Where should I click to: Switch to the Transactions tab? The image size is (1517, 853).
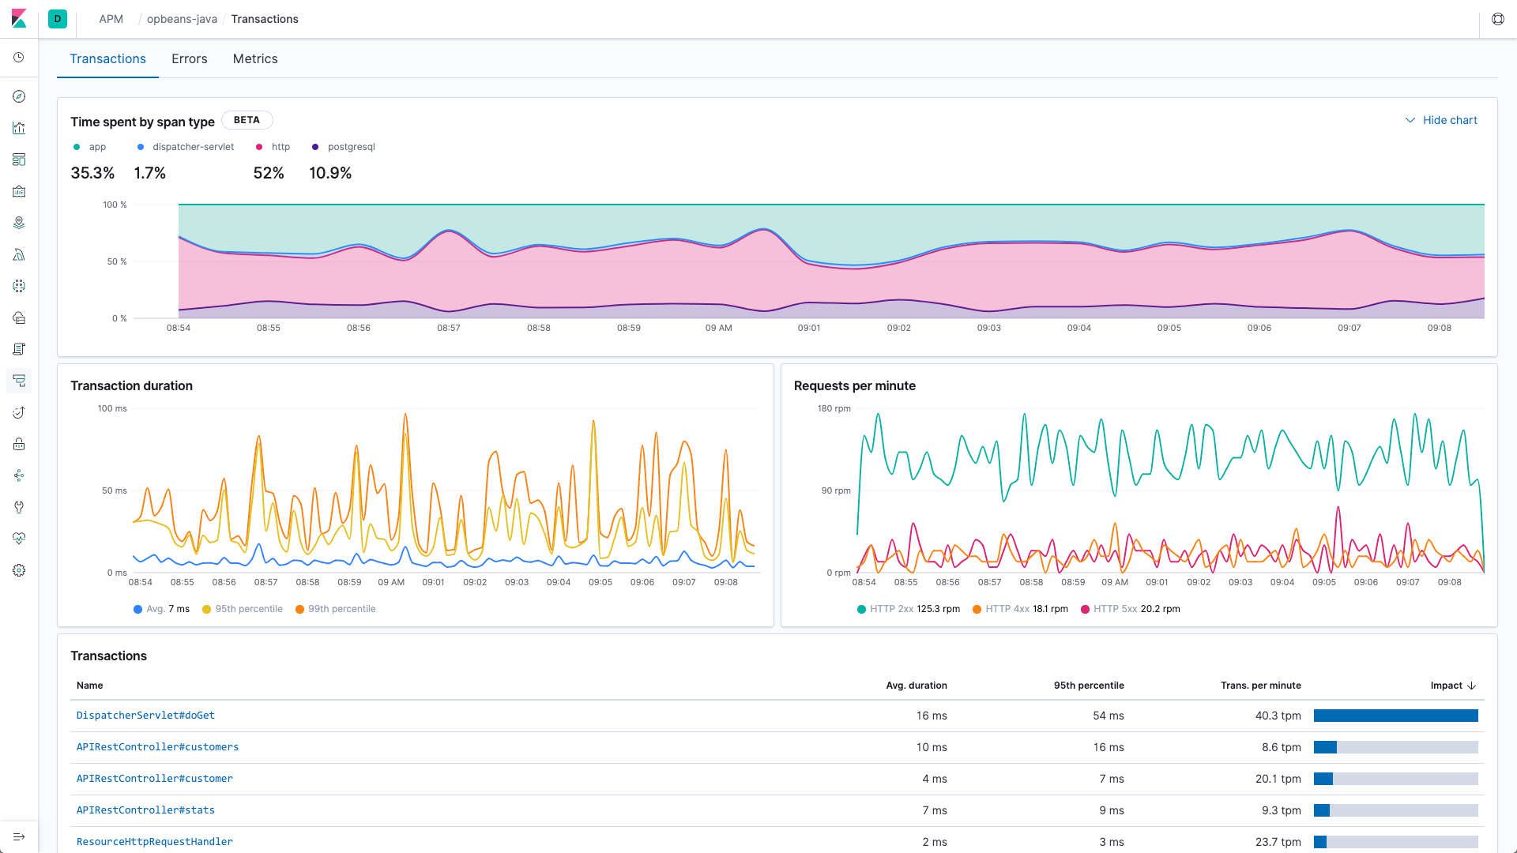107,59
